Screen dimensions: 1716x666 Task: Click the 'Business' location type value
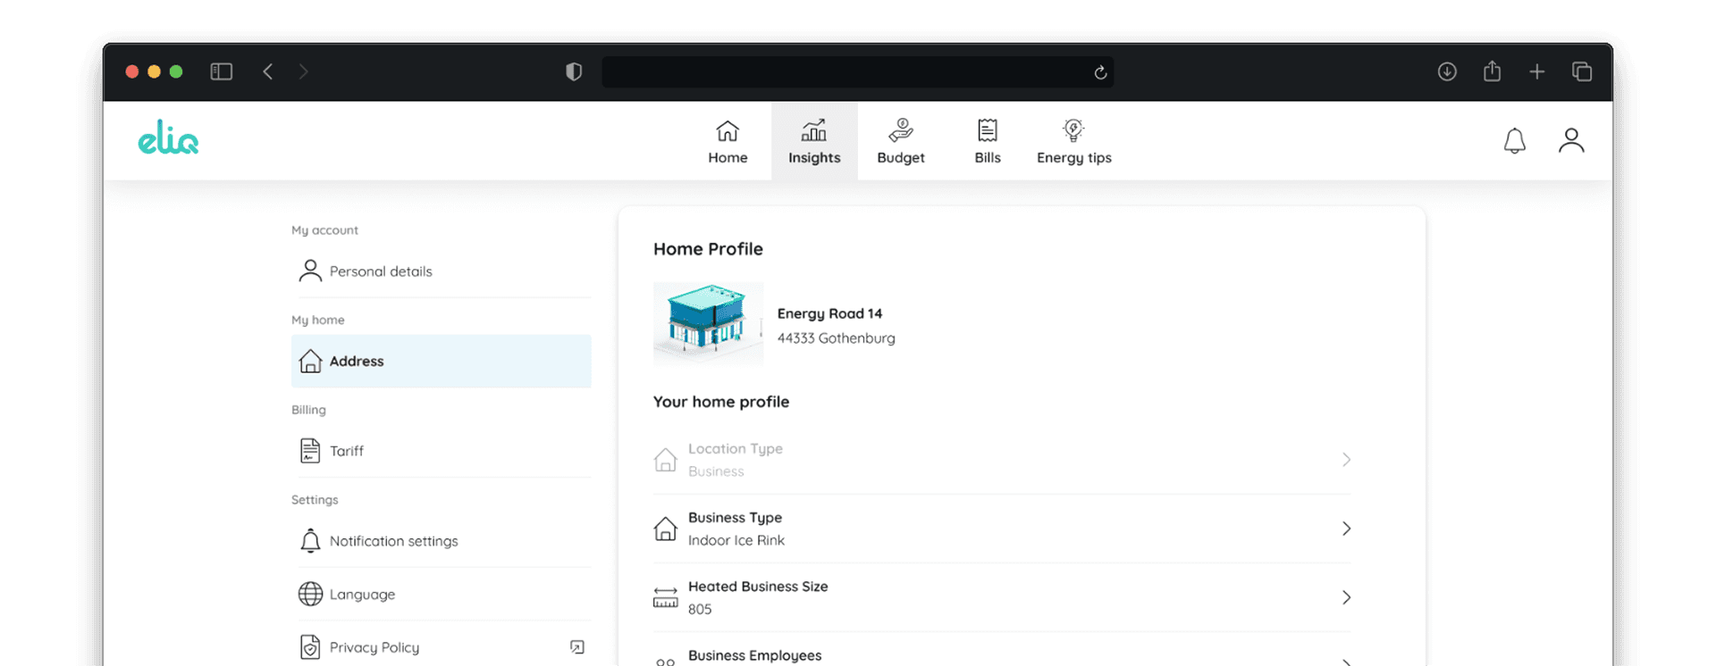[x=716, y=471]
